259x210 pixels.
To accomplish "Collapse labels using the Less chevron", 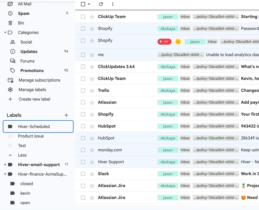I will point(10,155).
